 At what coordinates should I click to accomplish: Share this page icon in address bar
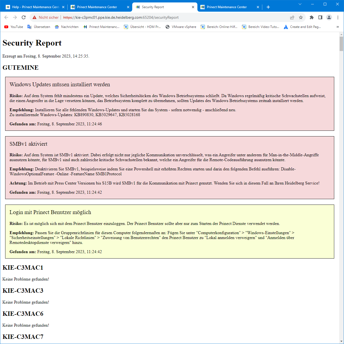(292, 17)
